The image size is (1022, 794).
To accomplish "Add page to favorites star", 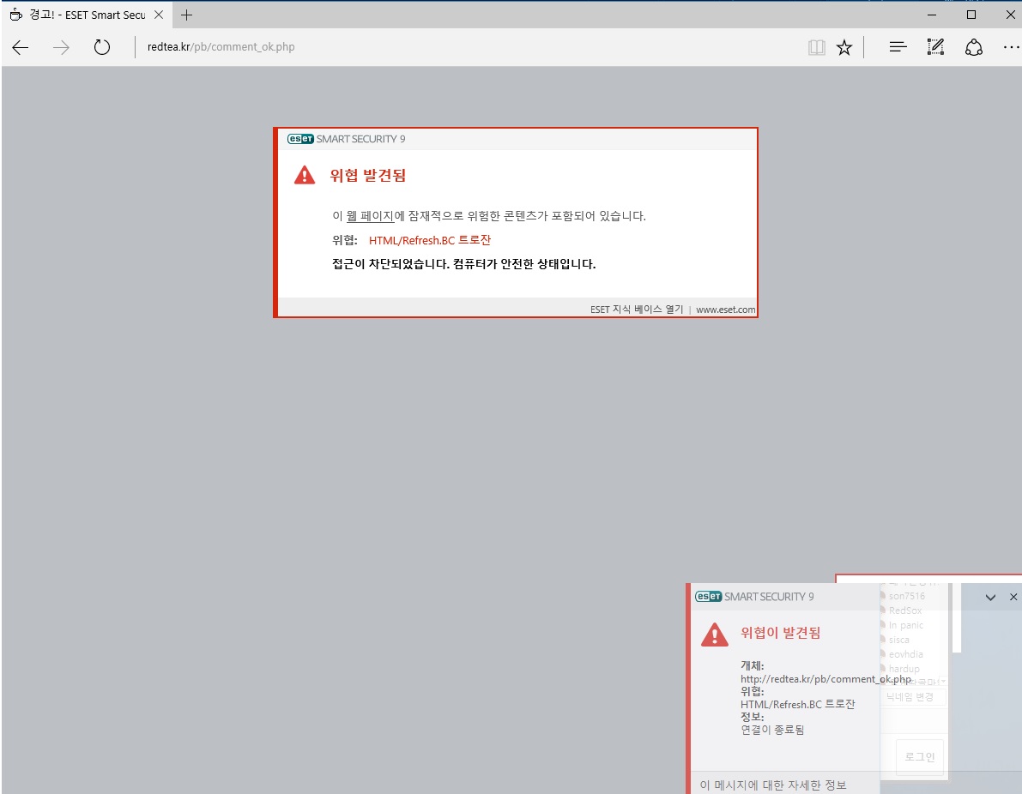I will (x=844, y=47).
